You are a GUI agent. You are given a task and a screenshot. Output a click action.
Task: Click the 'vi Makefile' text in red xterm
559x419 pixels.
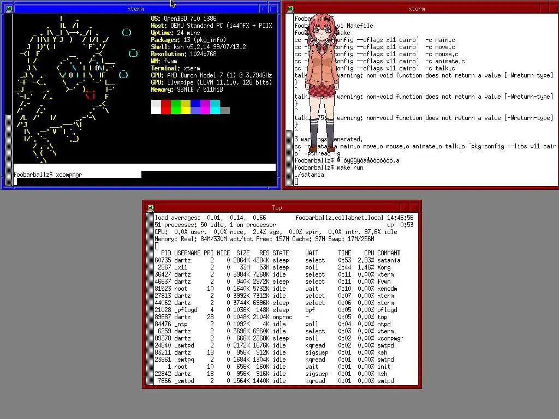[x=355, y=26]
